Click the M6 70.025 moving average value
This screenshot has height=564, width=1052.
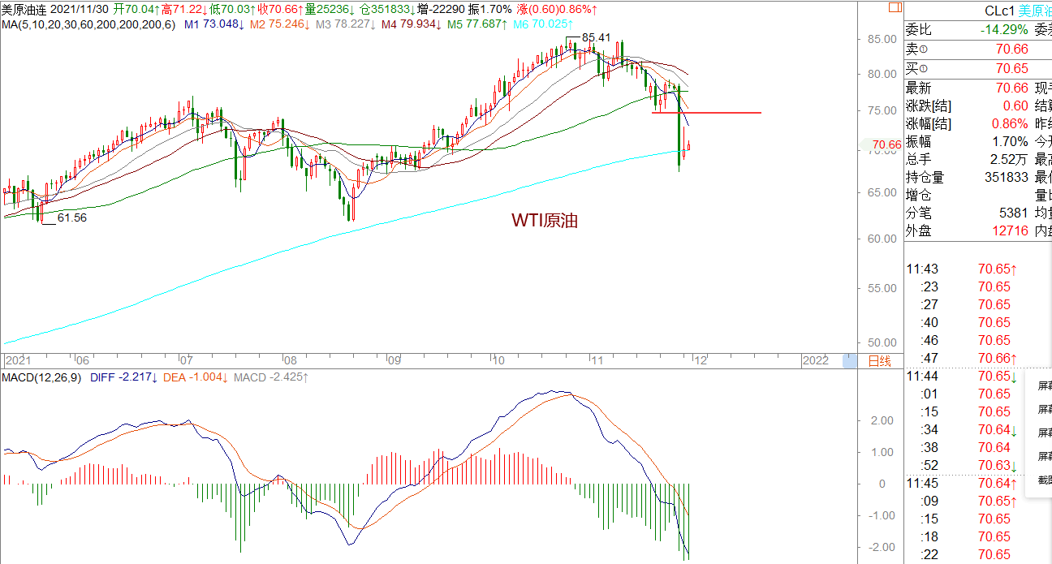tap(543, 24)
